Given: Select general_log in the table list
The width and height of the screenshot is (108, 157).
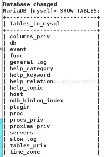Looking at the screenshot, I should [28, 62].
